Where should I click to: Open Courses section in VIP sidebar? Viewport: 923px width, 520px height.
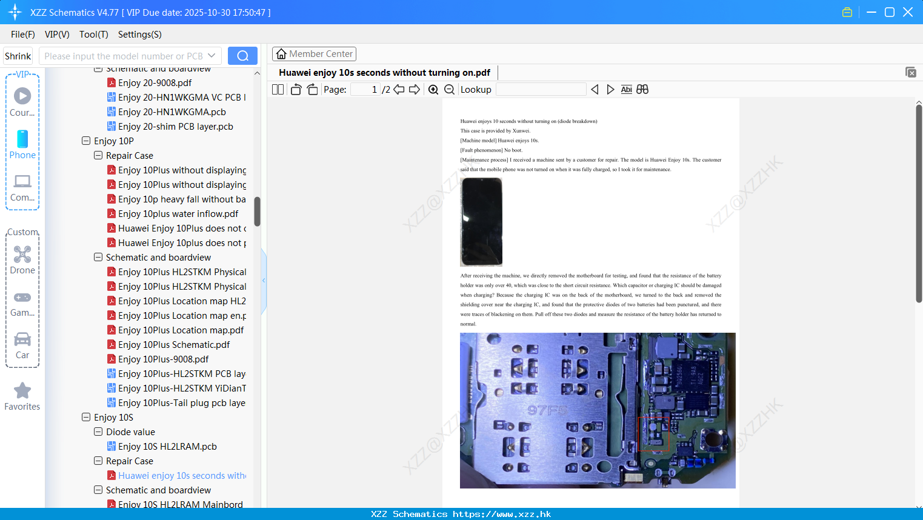point(22,102)
